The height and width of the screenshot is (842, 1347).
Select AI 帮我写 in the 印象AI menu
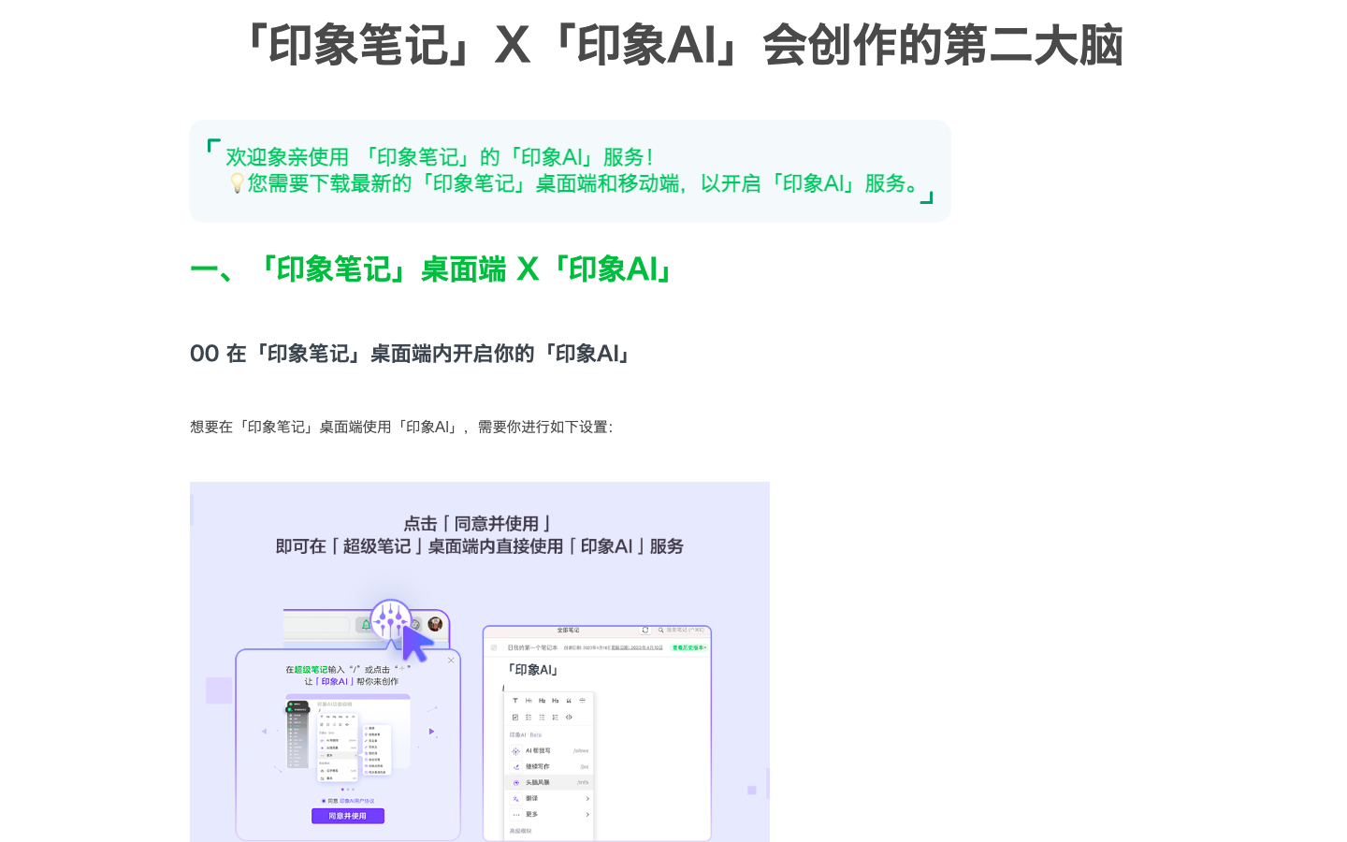pos(536,750)
